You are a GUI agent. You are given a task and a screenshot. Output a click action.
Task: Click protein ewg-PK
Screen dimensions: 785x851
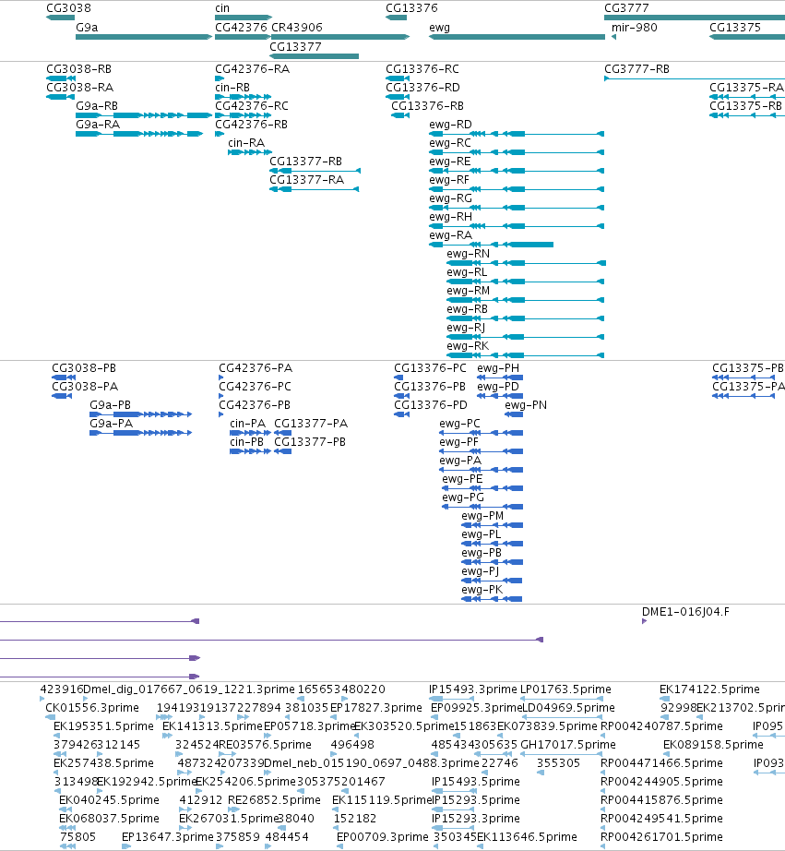pos(492,599)
